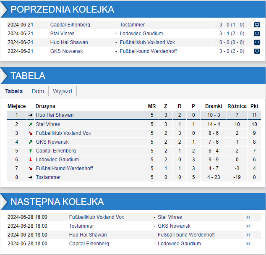Click crossed-swords icon for Capital Eihenberg vs Lodowiec Gaudium
This screenshot has width=266, height=255.
pos(248,244)
